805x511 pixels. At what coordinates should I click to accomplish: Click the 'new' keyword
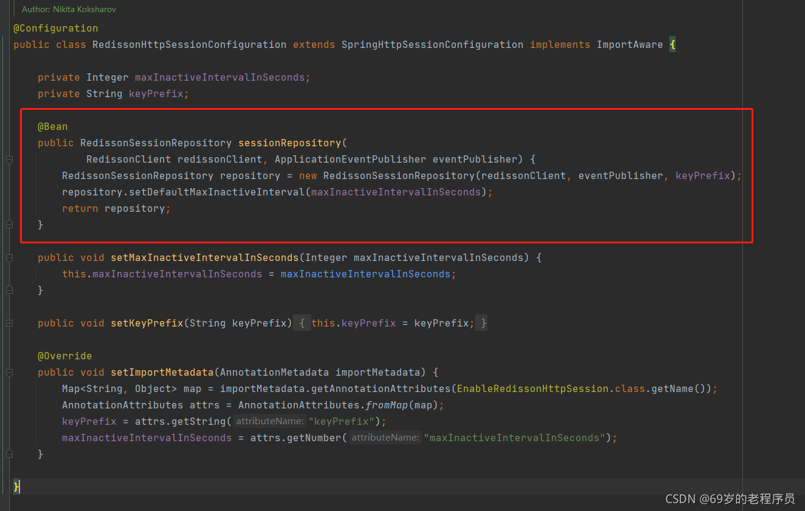(308, 176)
